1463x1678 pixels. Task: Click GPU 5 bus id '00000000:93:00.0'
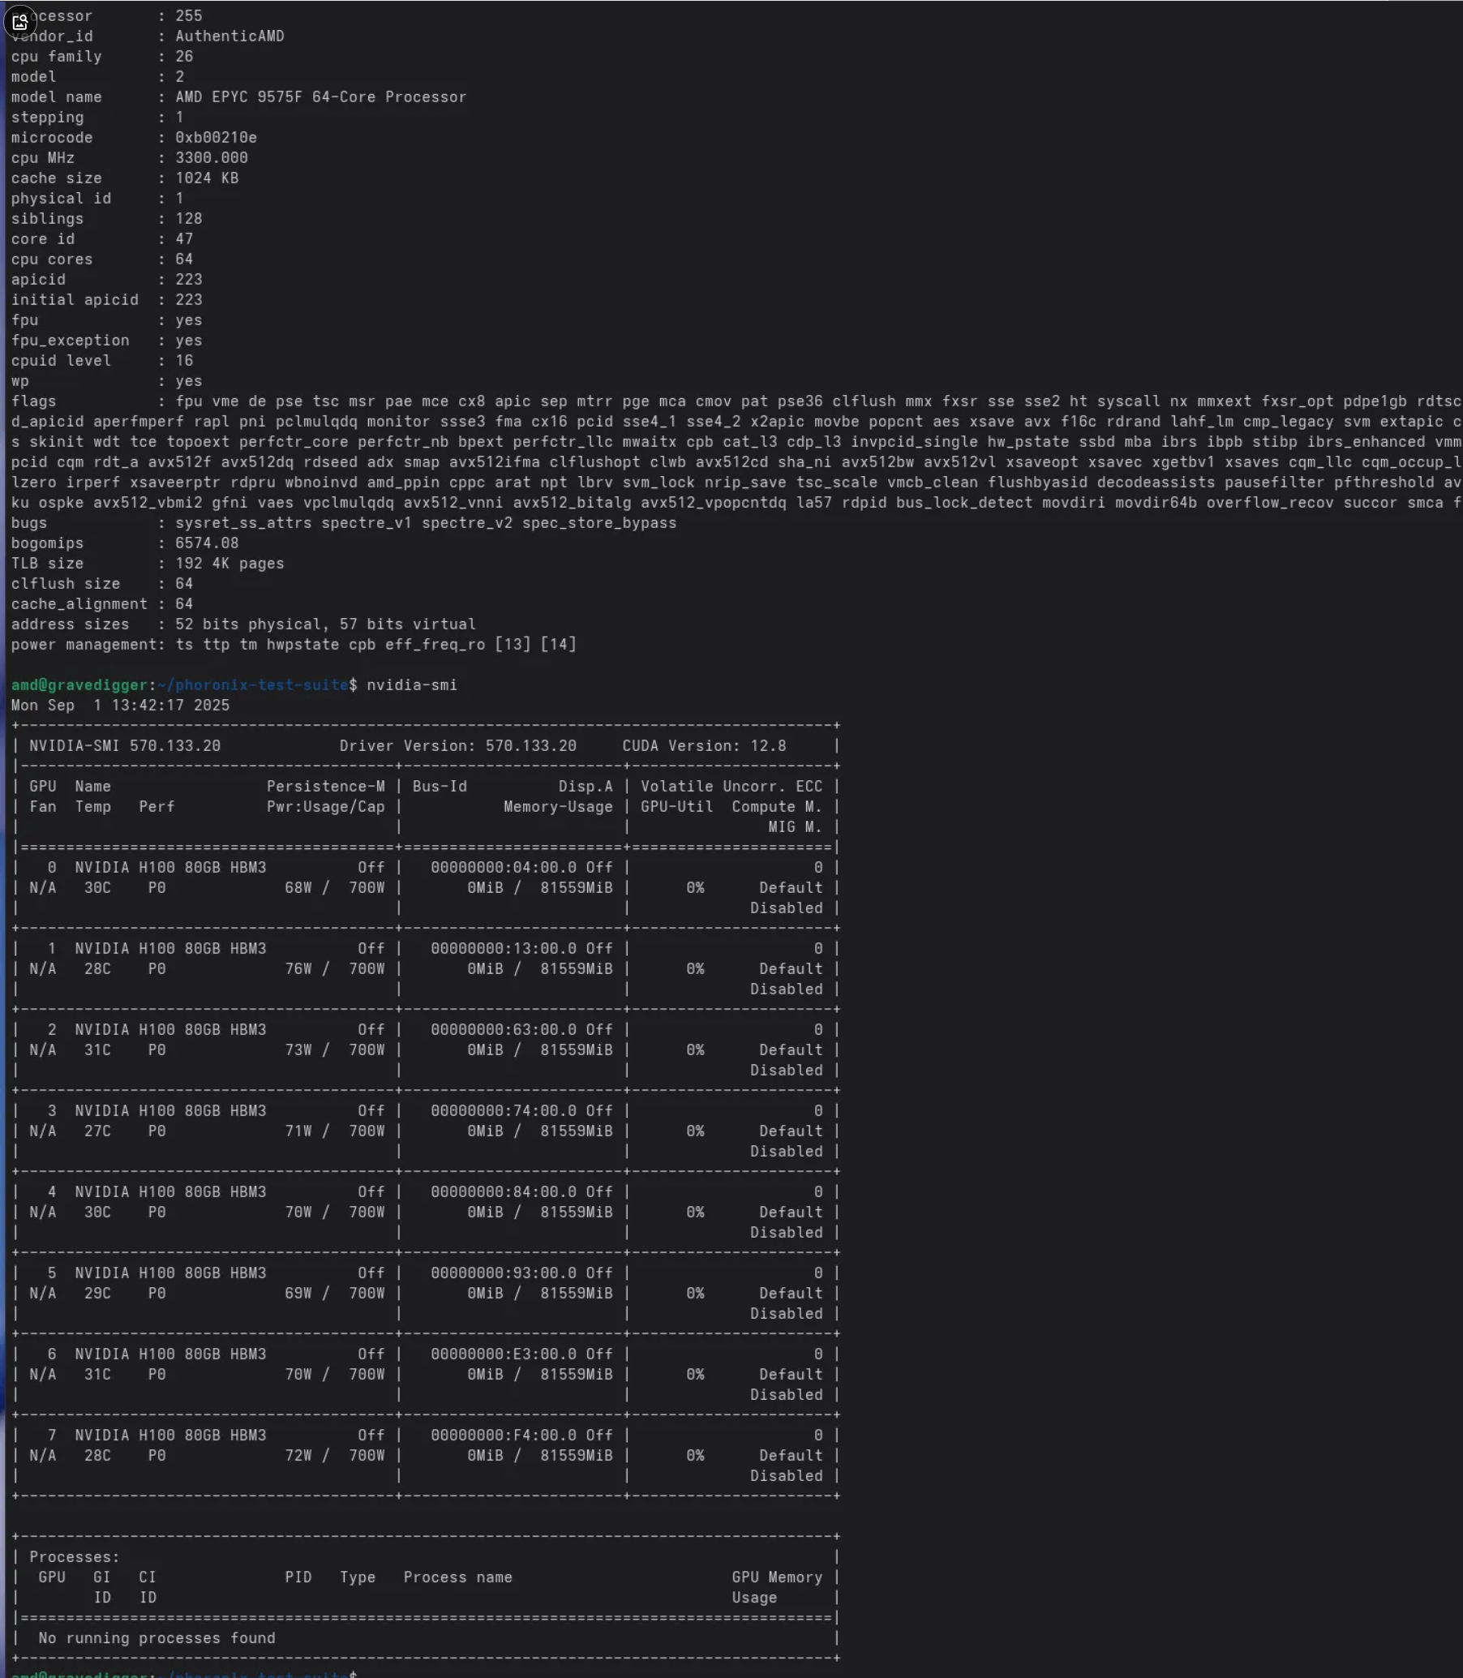tap(503, 1273)
